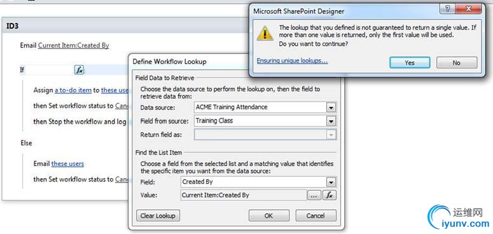Screen dimensions: 493x234
Task: Close the Microsoft SharePoint Designer warning dialog
Action: click(x=469, y=9)
